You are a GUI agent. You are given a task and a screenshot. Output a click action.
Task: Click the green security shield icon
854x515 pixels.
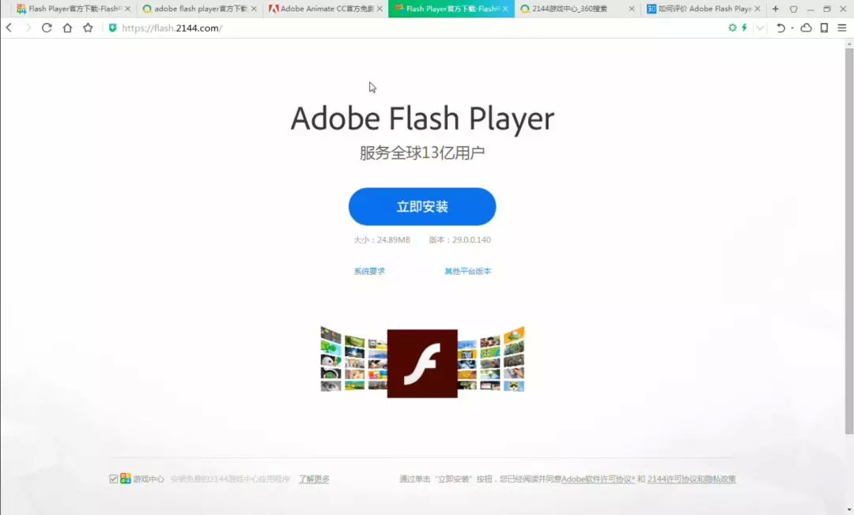(112, 28)
